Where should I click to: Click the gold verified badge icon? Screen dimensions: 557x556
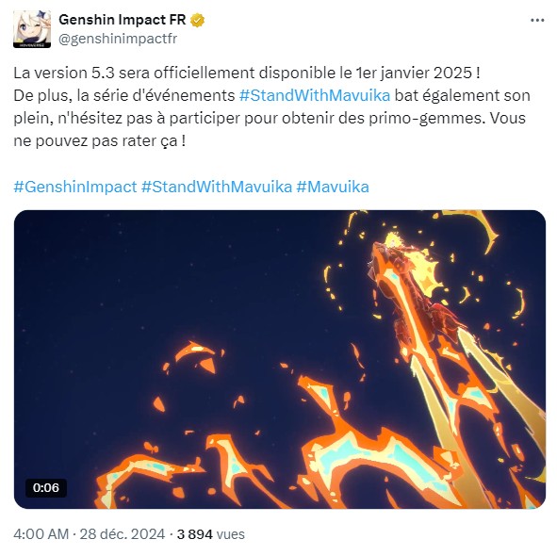point(198,20)
